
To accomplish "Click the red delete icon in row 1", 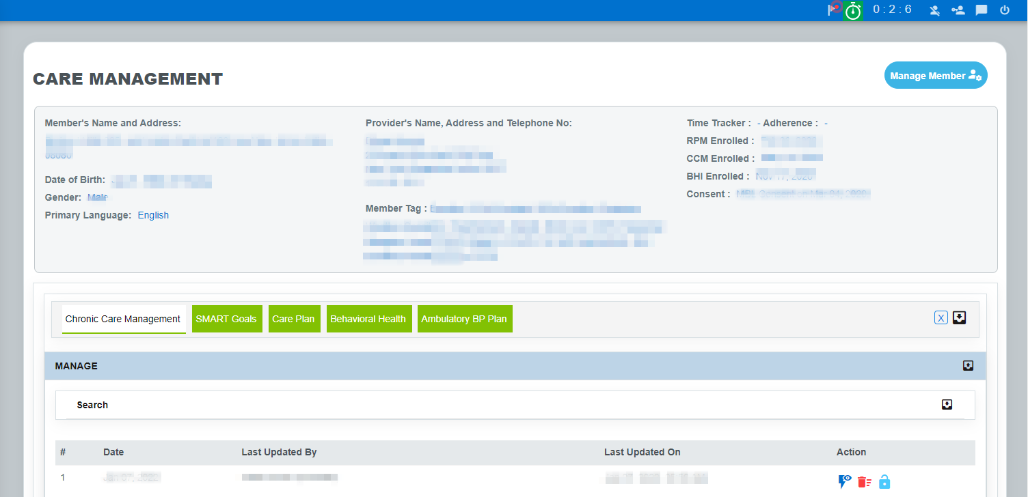I will (x=865, y=482).
